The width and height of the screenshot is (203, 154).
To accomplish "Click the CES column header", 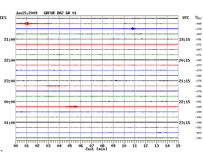I will [3, 18].
